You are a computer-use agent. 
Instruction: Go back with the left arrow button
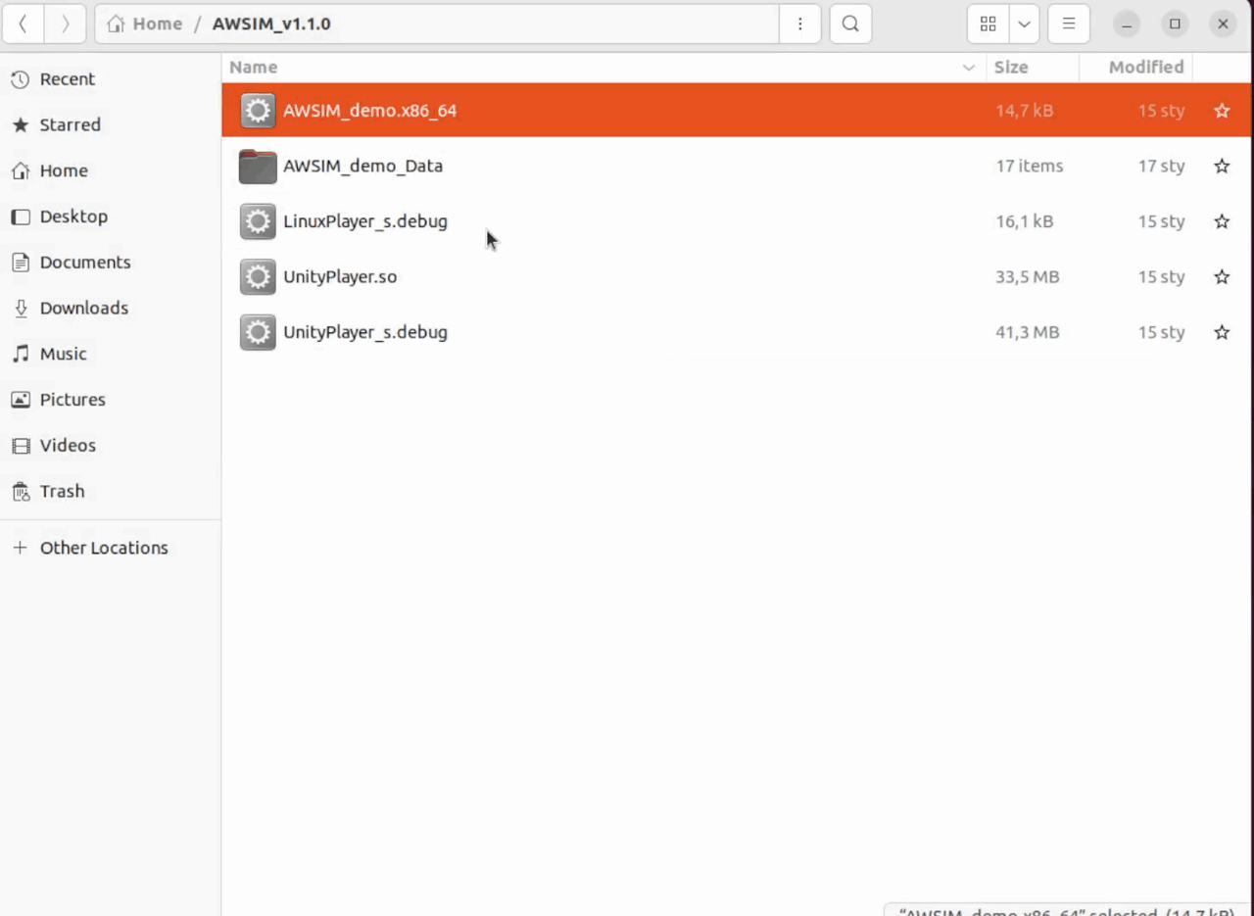(x=23, y=24)
